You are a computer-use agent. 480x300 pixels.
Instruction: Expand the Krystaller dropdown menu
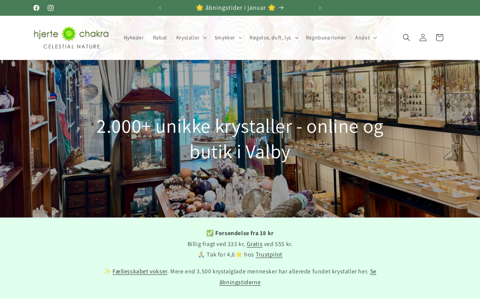191,37
